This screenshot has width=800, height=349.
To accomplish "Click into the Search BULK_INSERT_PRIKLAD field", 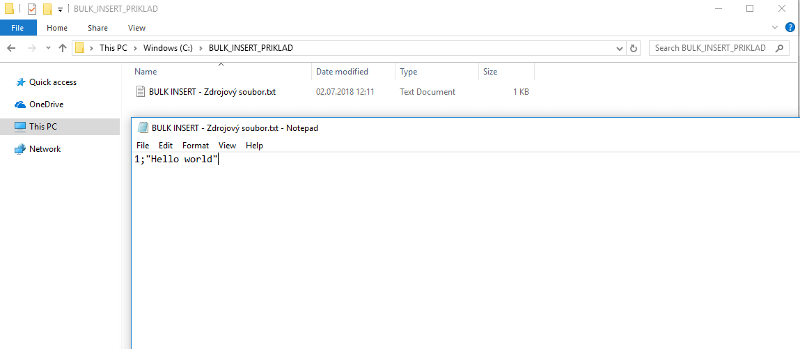I will point(710,48).
